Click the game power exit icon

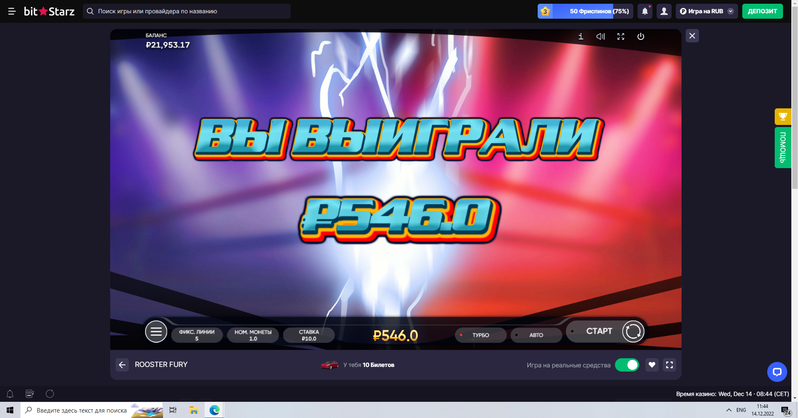641,37
